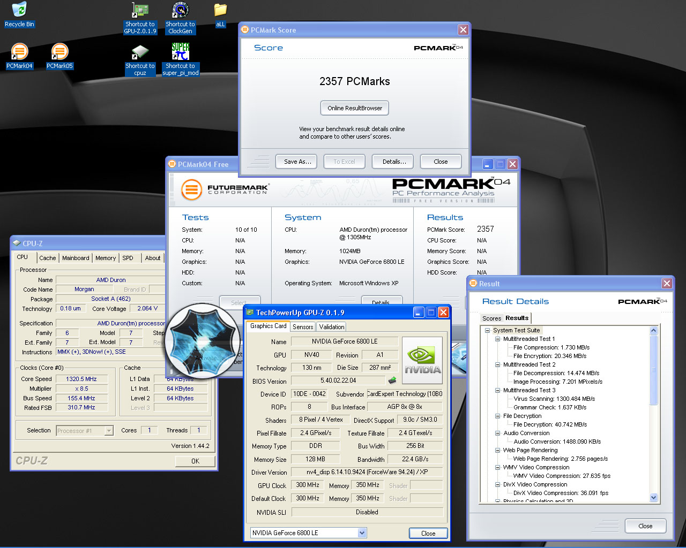Collapse Multithreaded Test 1 tree node
The height and width of the screenshot is (548, 686).
pos(497,339)
